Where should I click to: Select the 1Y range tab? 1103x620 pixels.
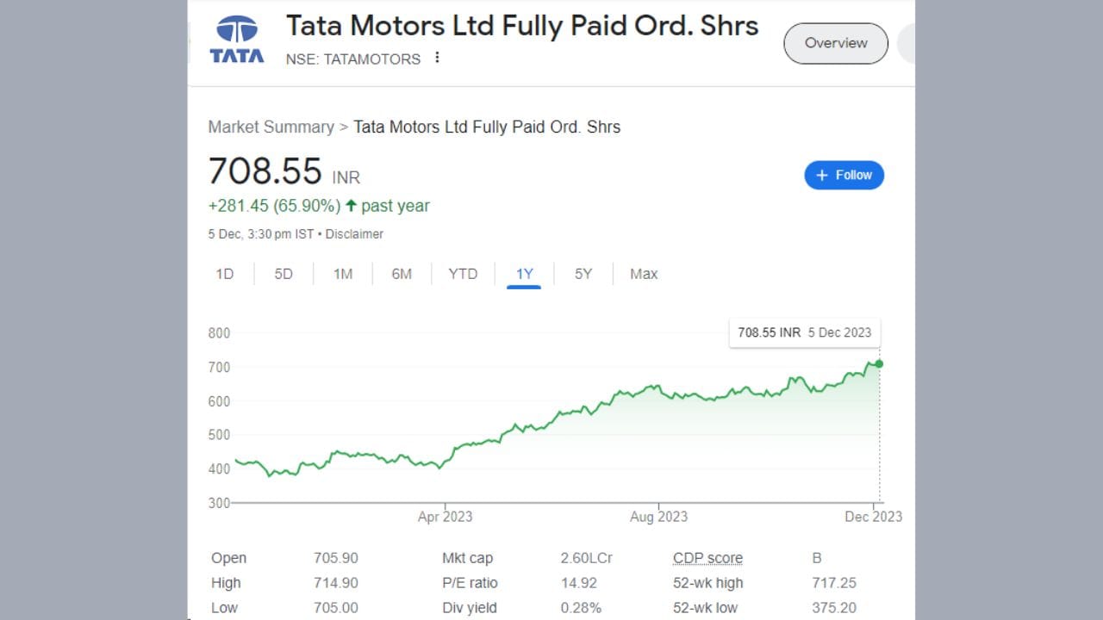point(524,274)
